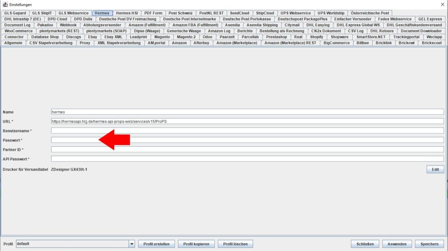Open the UPS Webservice tab
Image resolution: width=448 pixels, height=251 pixels.
295,13
